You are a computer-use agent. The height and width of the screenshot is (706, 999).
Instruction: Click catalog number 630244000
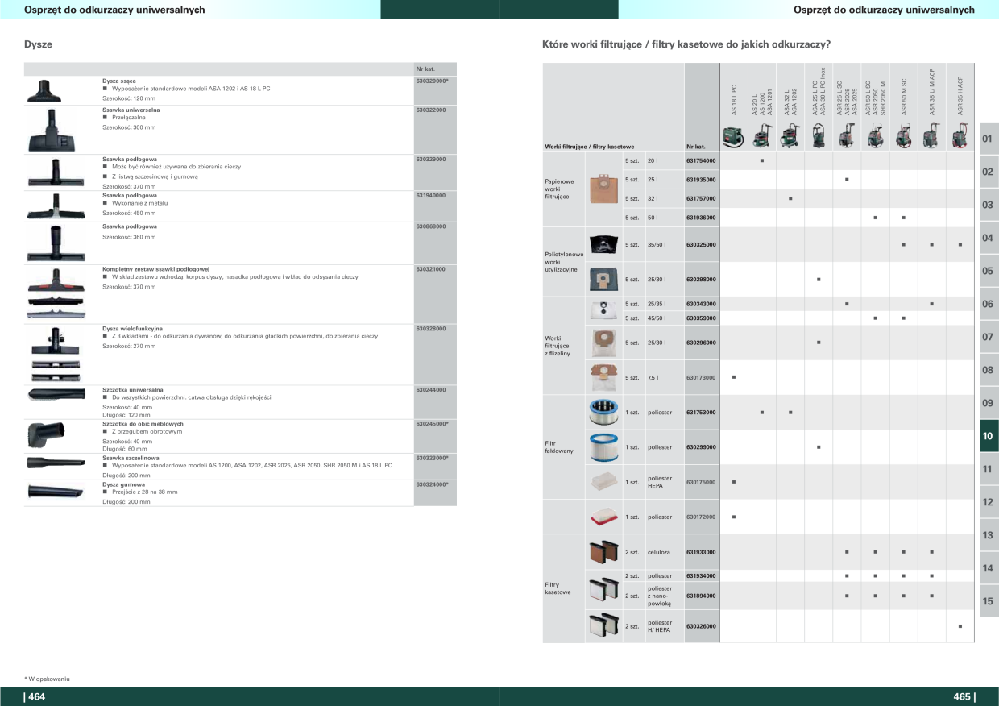click(x=431, y=390)
